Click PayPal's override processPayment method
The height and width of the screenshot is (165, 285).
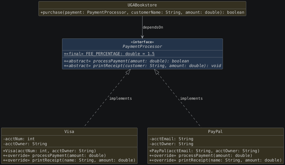click(201, 156)
